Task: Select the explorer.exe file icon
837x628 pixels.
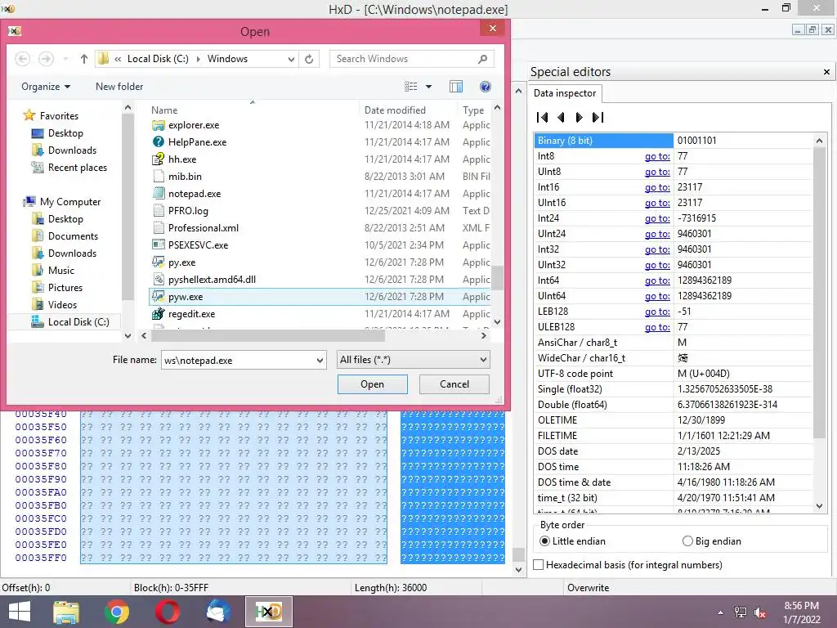Action: (x=158, y=125)
